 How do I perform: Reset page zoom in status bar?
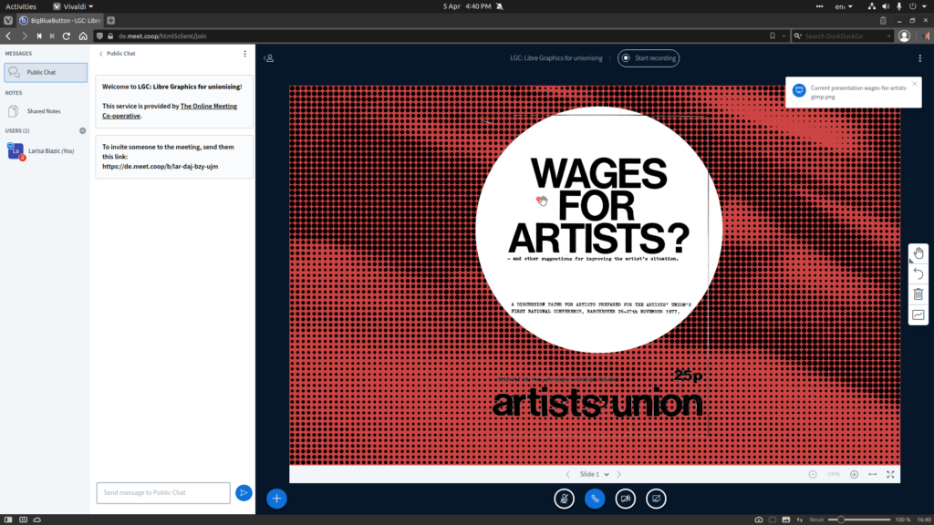coord(816,520)
